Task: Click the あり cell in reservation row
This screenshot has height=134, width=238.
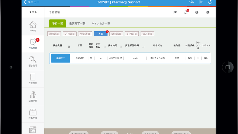Action: point(190,58)
